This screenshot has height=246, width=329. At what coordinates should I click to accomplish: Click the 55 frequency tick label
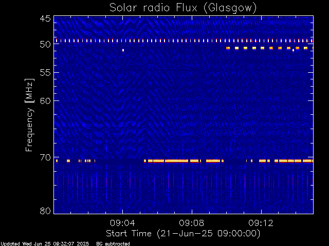coord(45,73)
